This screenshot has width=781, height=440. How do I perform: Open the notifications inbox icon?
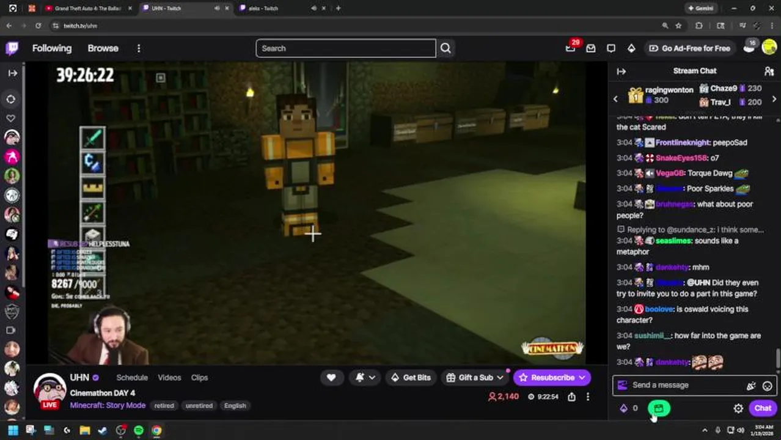[591, 48]
